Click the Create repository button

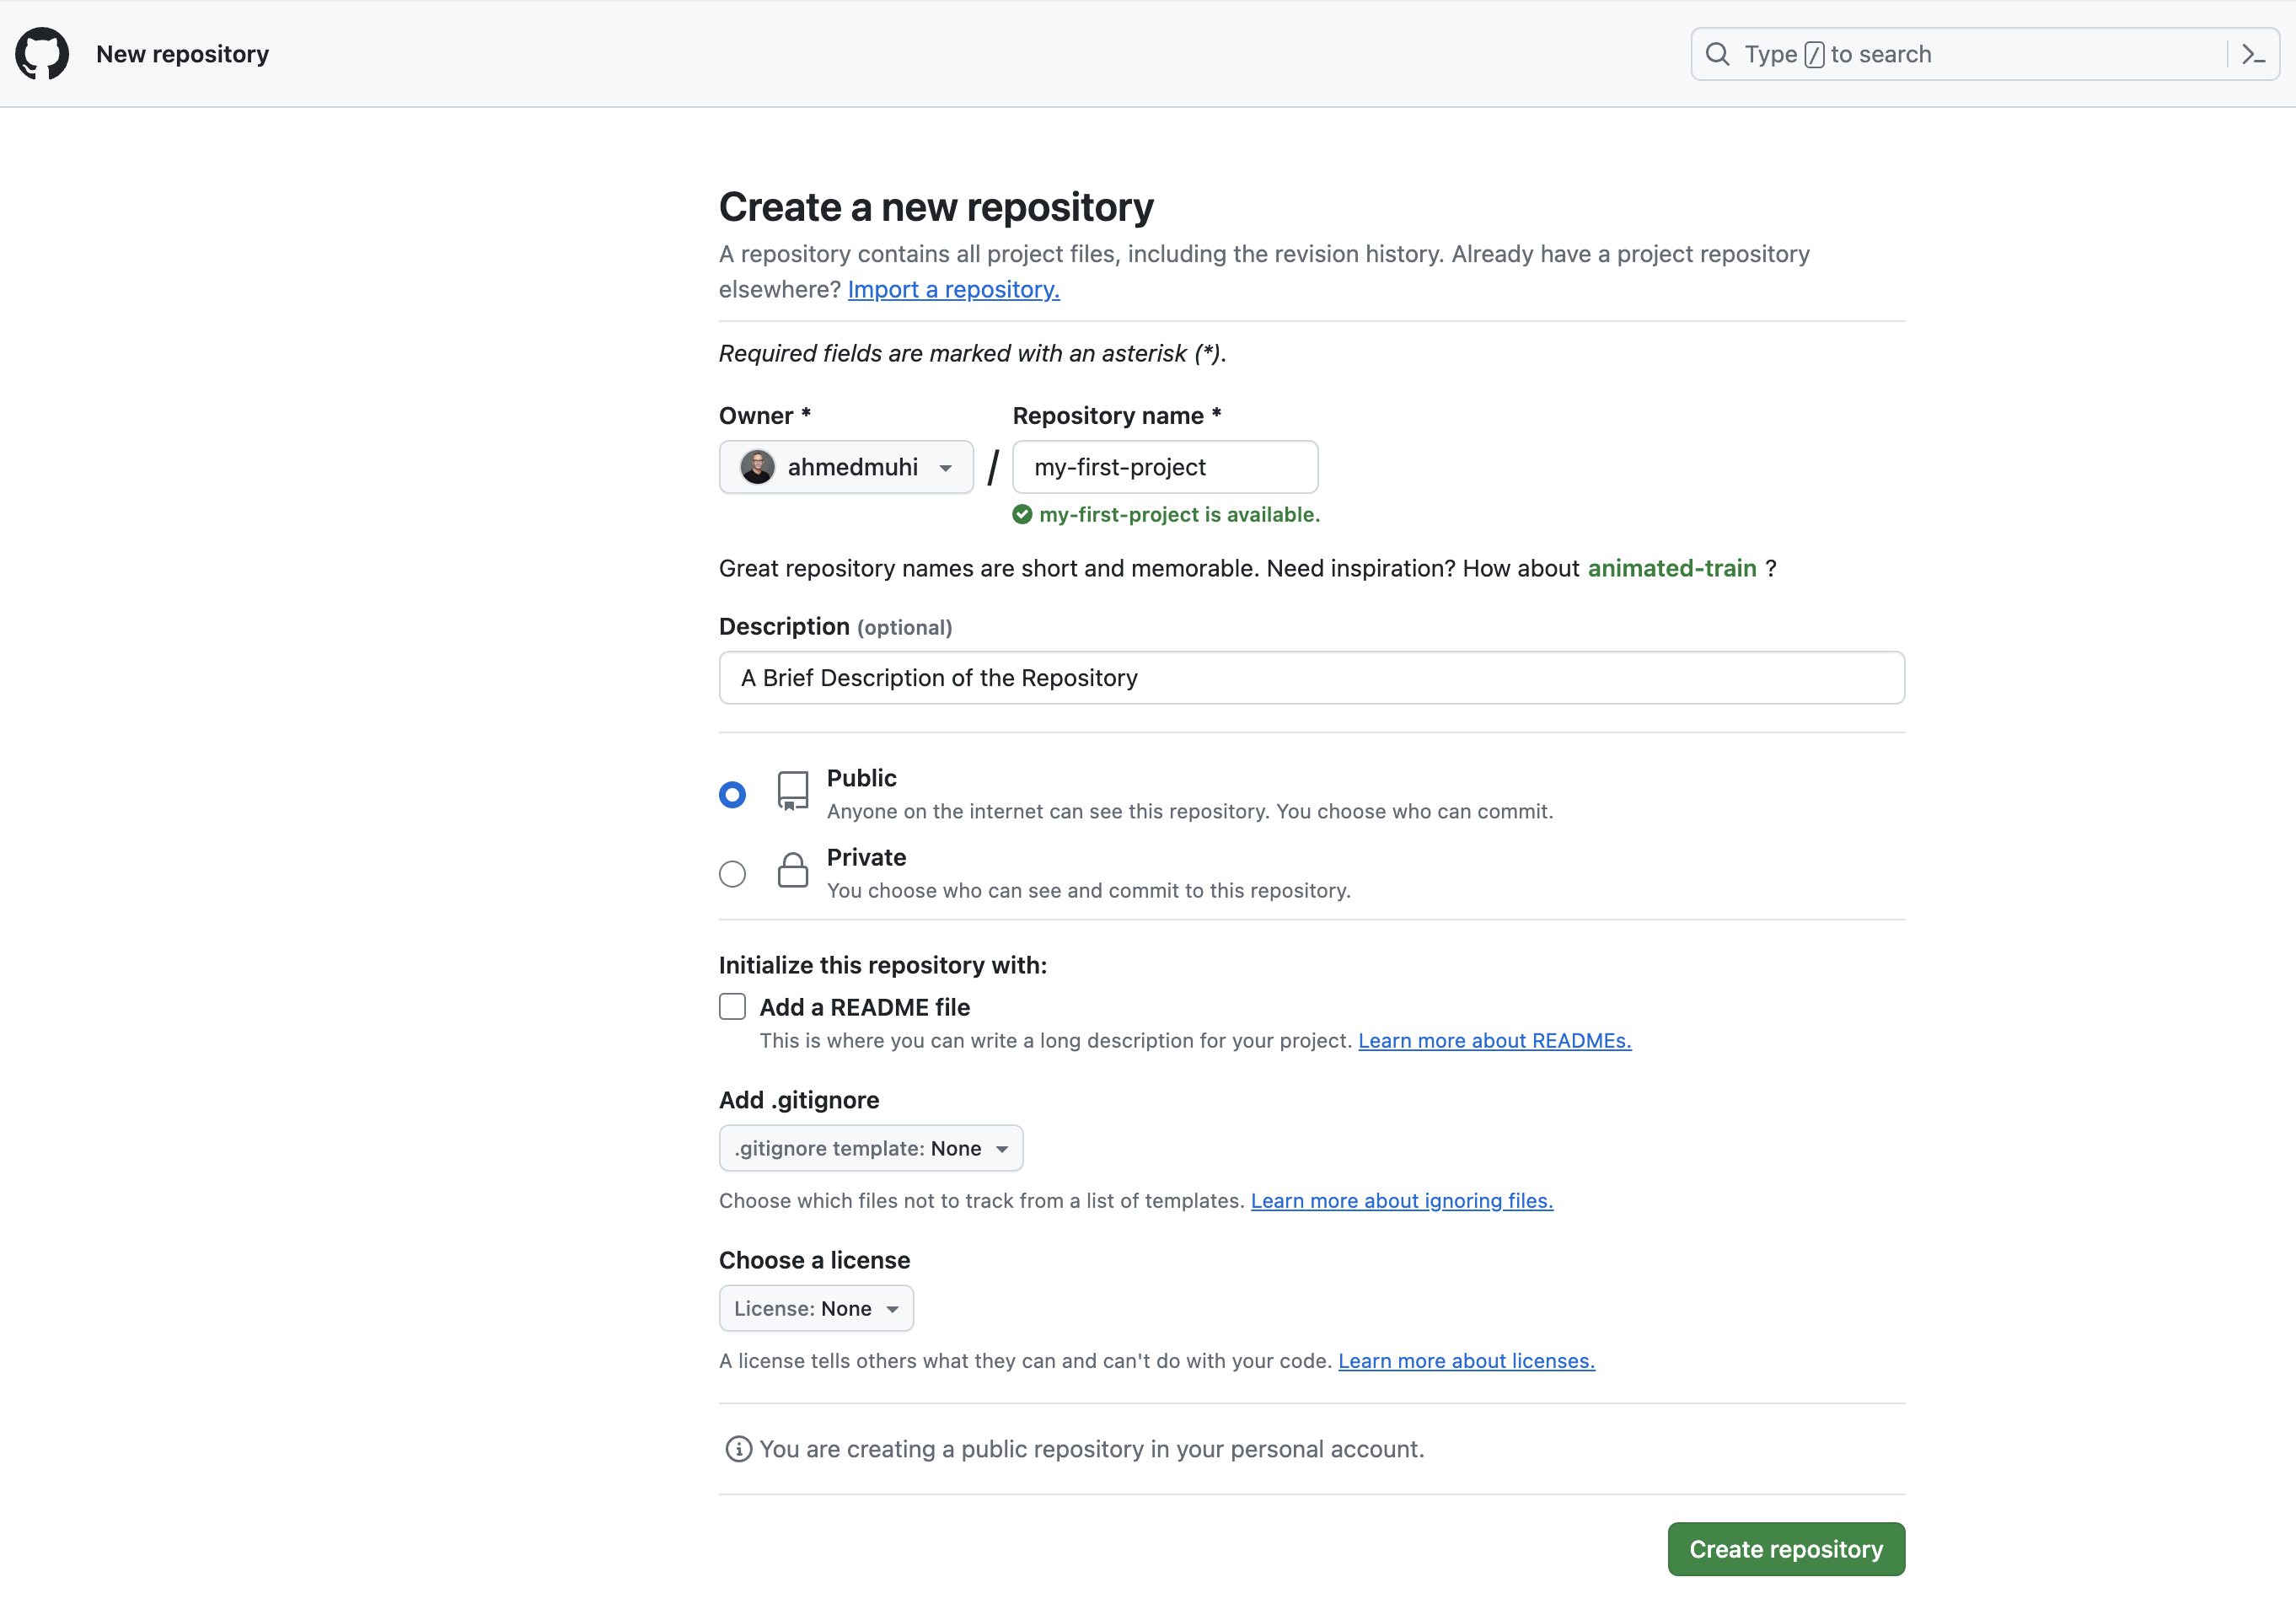point(1786,1549)
